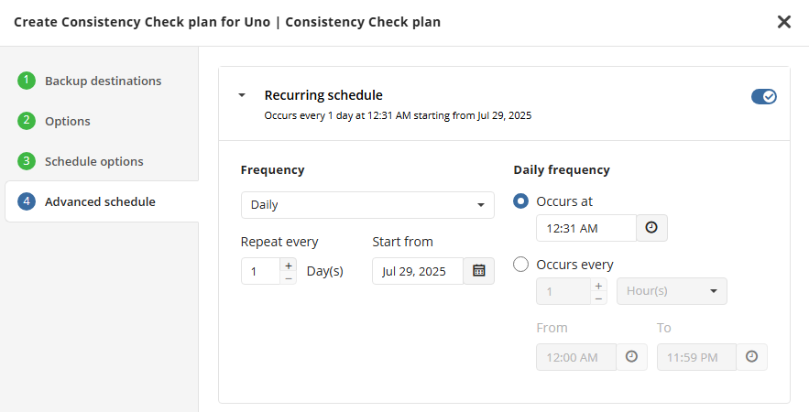This screenshot has width=809, height=412.
Task: Decrease Repeat every days with minus
Action: [289, 278]
